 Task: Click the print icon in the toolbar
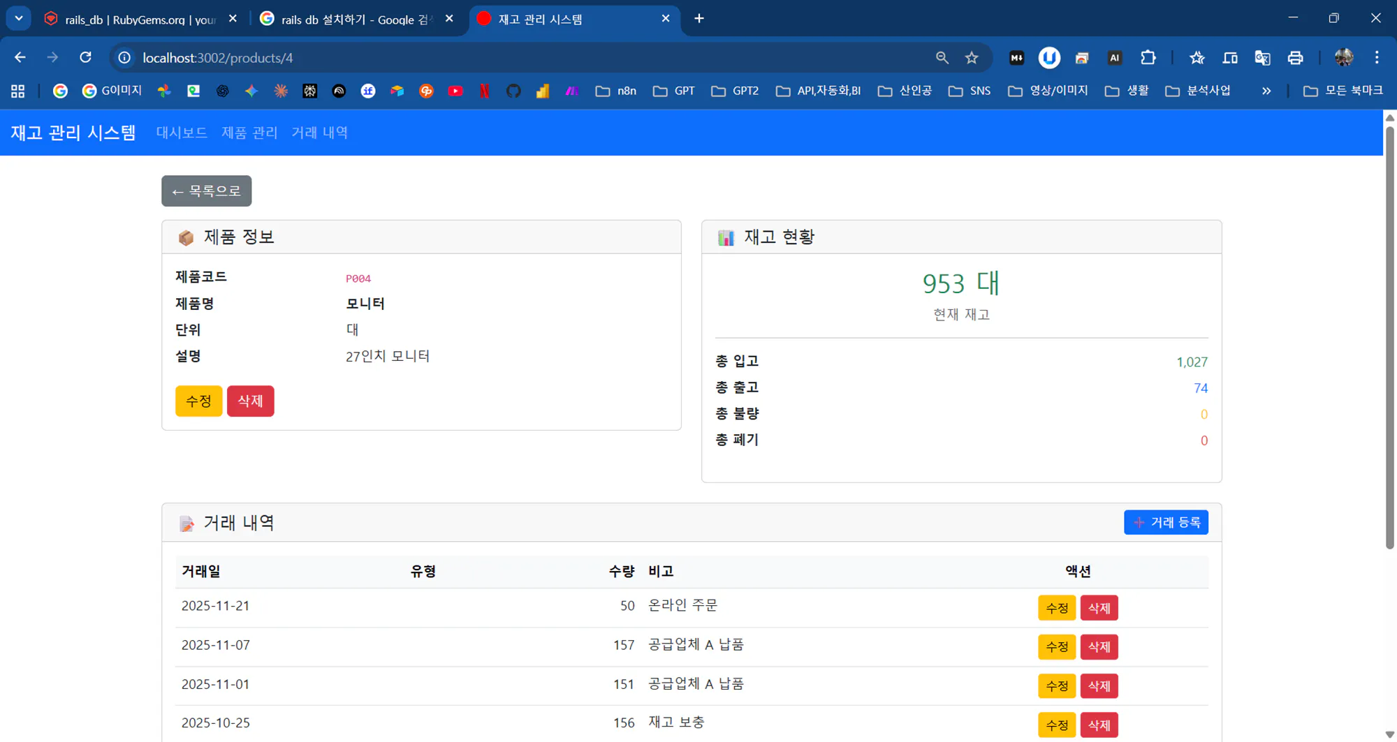[x=1296, y=57]
